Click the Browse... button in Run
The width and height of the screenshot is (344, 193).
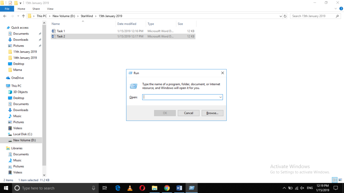212,113
